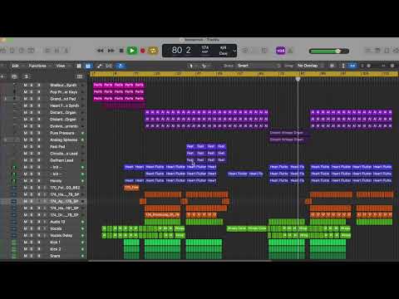This screenshot has width=399, height=299.
Task: Mute the Gotham Lead track
Action: 25,160
